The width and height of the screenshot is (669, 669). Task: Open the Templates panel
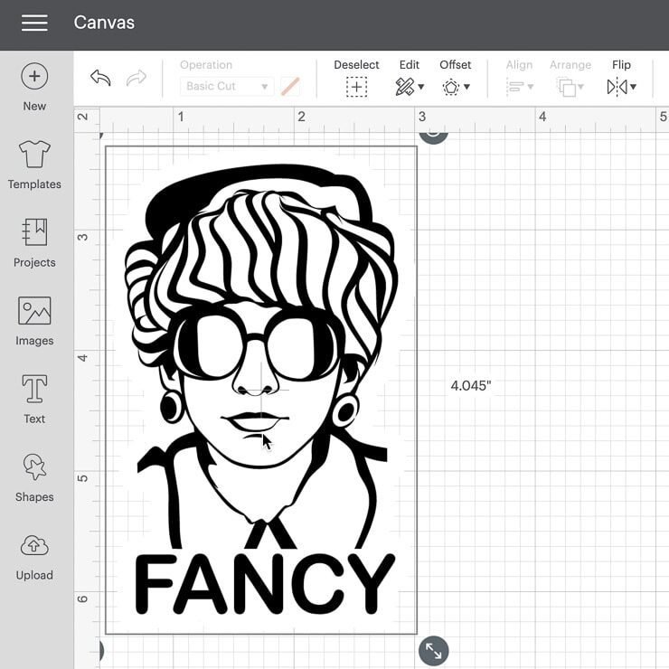point(34,155)
